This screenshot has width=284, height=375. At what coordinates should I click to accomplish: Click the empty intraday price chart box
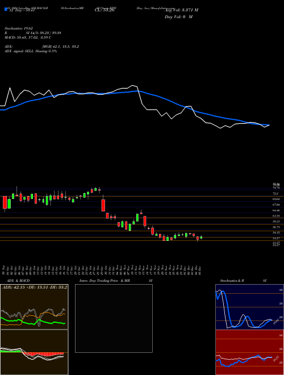114,318
